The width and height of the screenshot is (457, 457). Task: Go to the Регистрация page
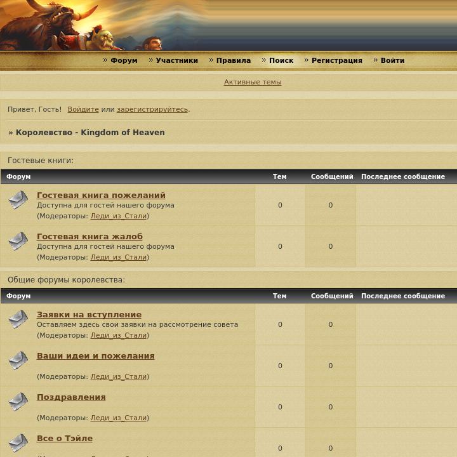[x=336, y=60]
